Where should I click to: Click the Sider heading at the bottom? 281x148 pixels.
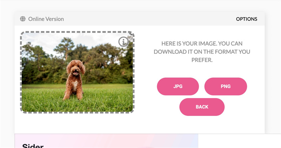coord(33,146)
